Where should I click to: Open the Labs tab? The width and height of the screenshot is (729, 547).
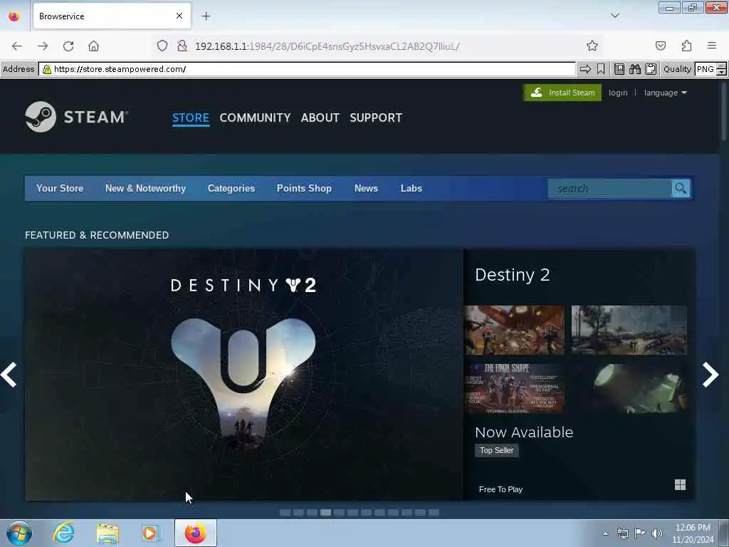coord(411,188)
